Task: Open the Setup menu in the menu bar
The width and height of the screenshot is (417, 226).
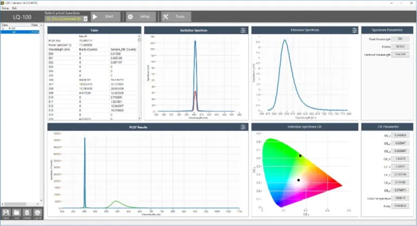Action: click(5, 8)
